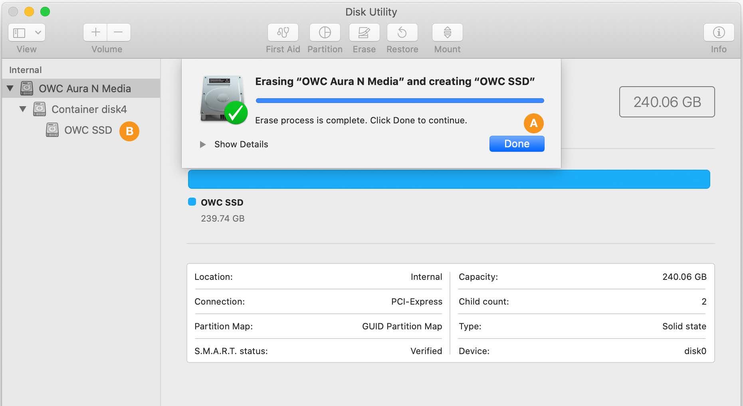Toggle the sidebar view icon

[x=19, y=32]
